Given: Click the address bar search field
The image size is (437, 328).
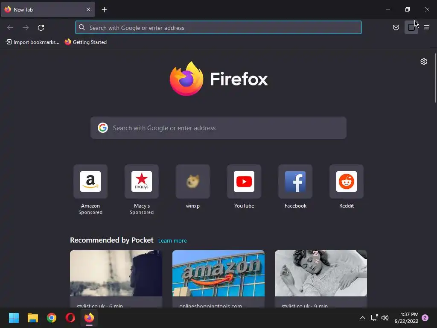Looking at the screenshot, I should (x=218, y=28).
